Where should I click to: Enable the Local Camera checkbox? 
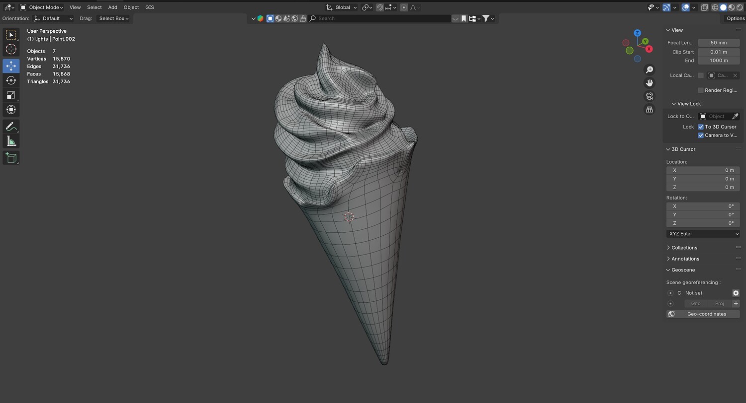[701, 75]
